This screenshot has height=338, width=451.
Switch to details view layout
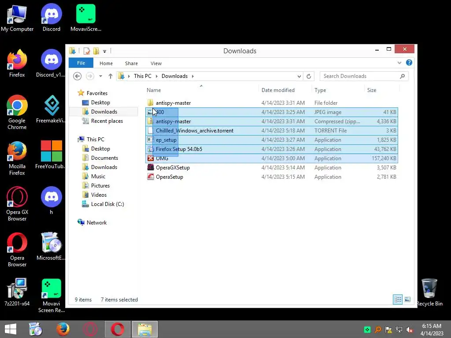coord(398,299)
